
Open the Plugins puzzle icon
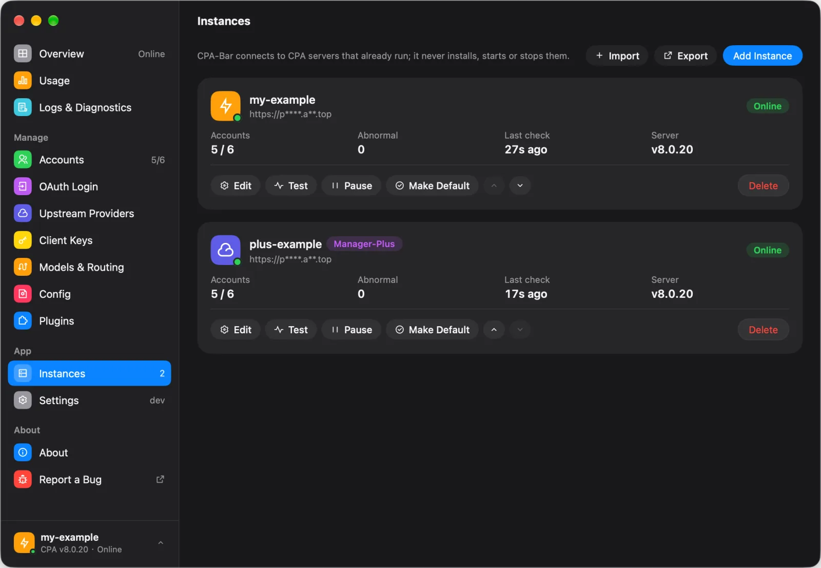click(23, 321)
